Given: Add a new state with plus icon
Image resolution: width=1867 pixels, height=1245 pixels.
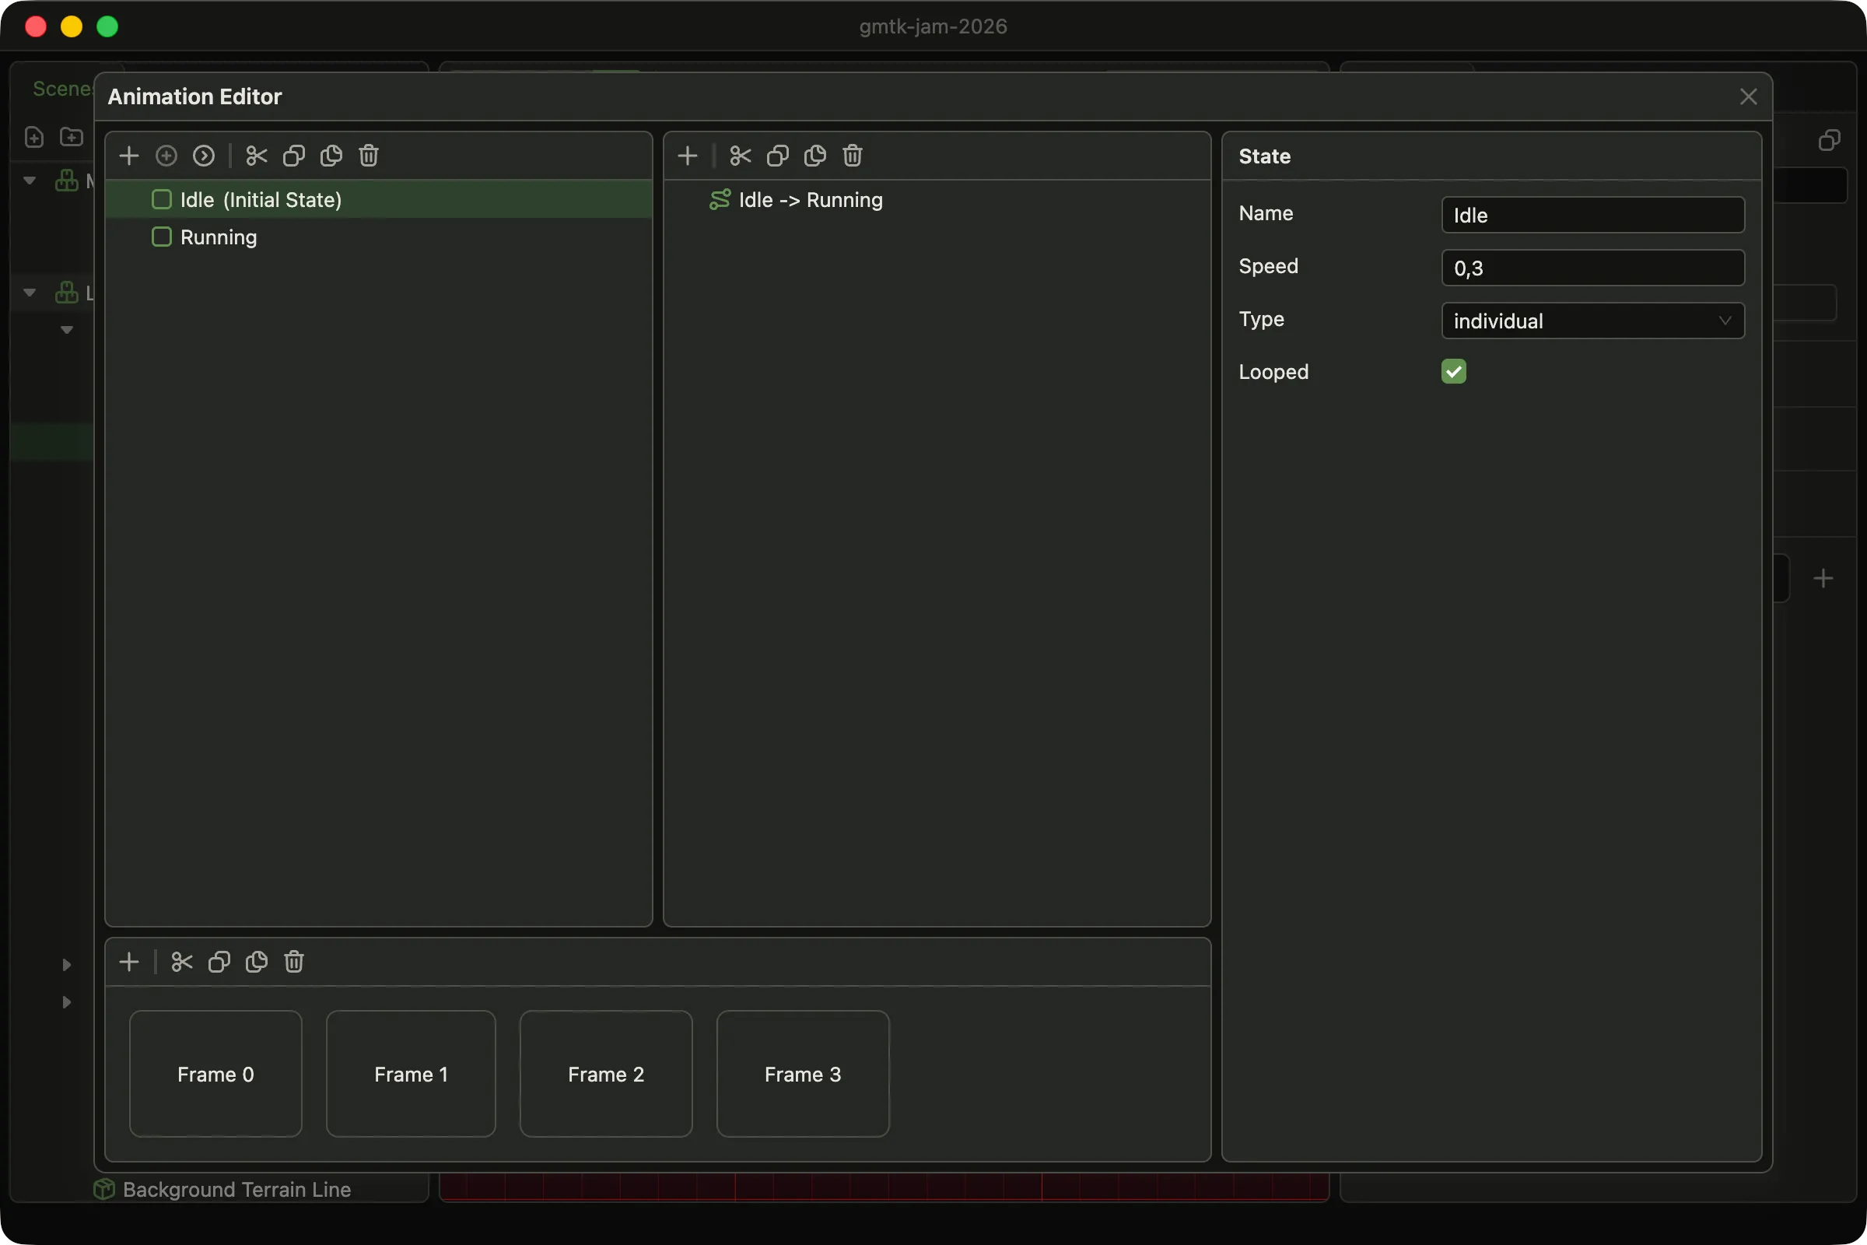Looking at the screenshot, I should pyautogui.click(x=128, y=156).
